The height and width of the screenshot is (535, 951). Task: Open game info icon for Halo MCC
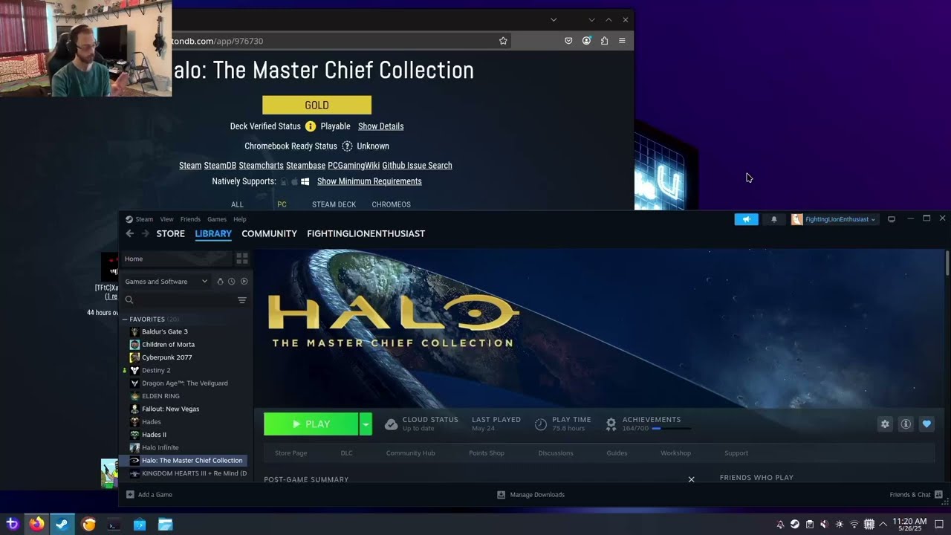click(x=906, y=424)
